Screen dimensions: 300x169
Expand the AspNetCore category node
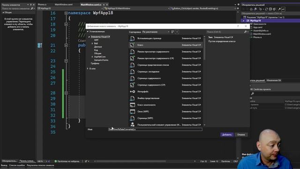point(92,57)
